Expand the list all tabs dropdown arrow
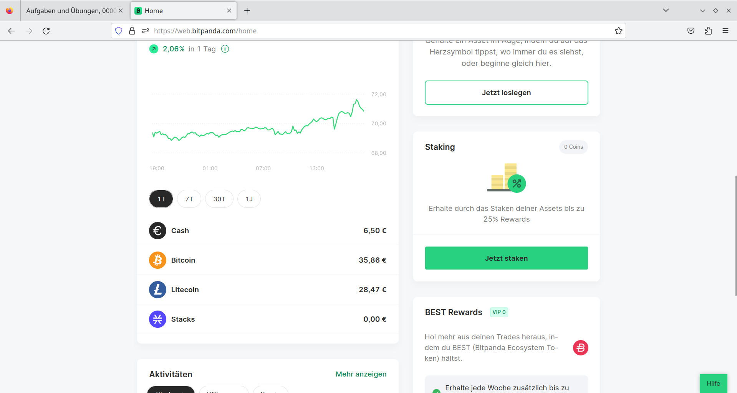The height and width of the screenshot is (393, 737). coord(666,10)
